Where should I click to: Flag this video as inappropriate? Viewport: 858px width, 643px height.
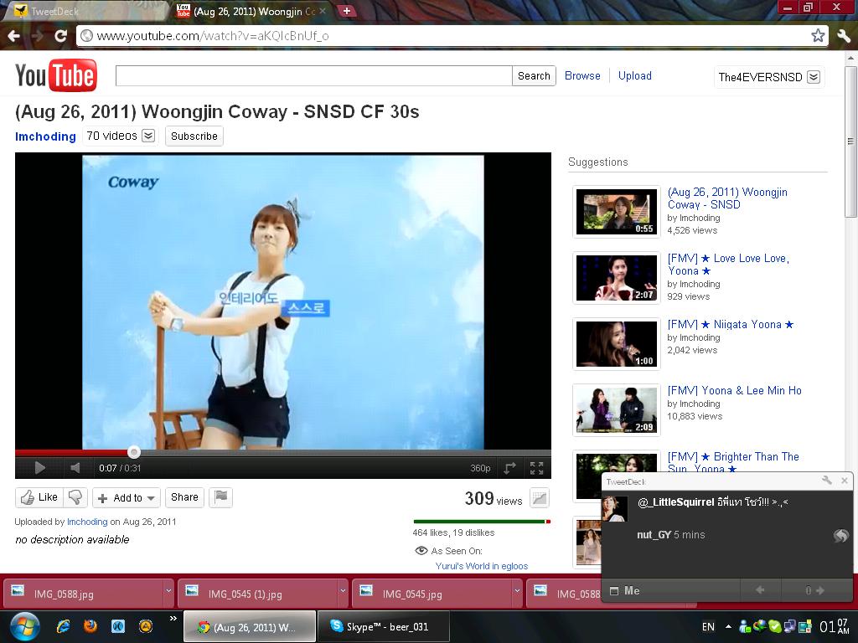[221, 497]
